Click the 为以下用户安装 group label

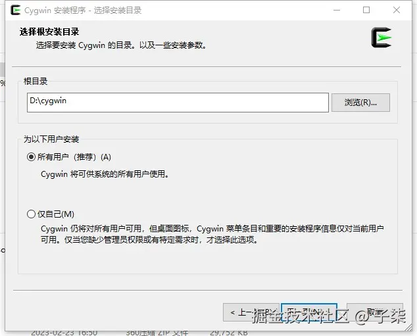[51, 139]
